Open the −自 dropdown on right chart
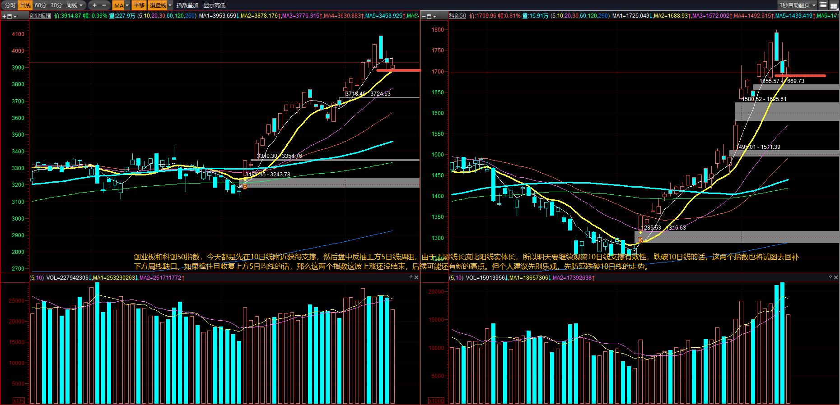 (429, 16)
